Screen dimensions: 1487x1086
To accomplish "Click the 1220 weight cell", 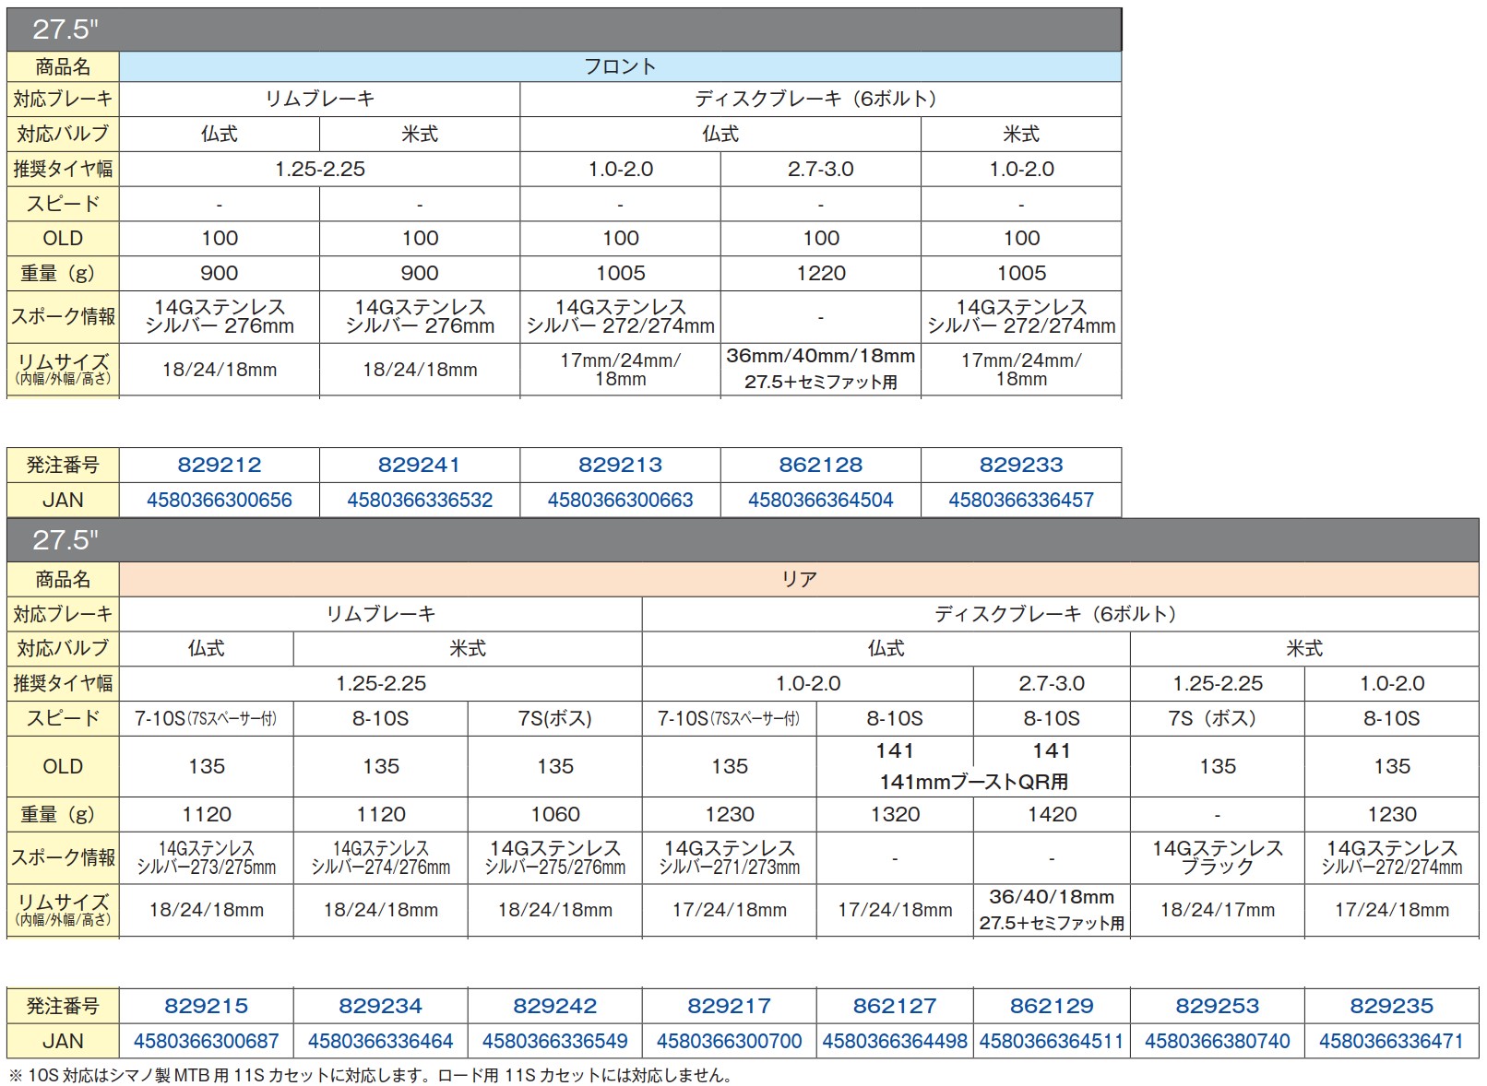I will [x=821, y=272].
